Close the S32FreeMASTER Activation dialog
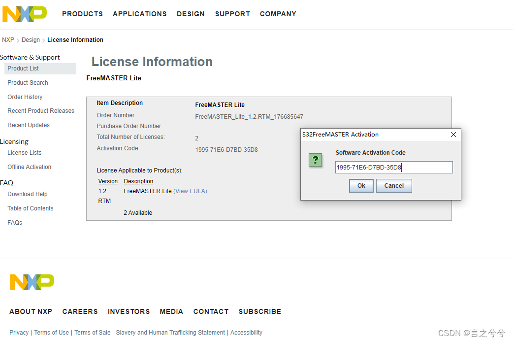Screen dimensions: 513x342 (453, 135)
